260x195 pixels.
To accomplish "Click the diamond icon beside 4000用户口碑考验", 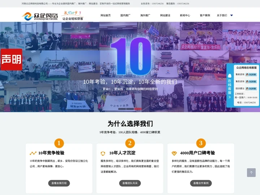I will pos(174,153).
